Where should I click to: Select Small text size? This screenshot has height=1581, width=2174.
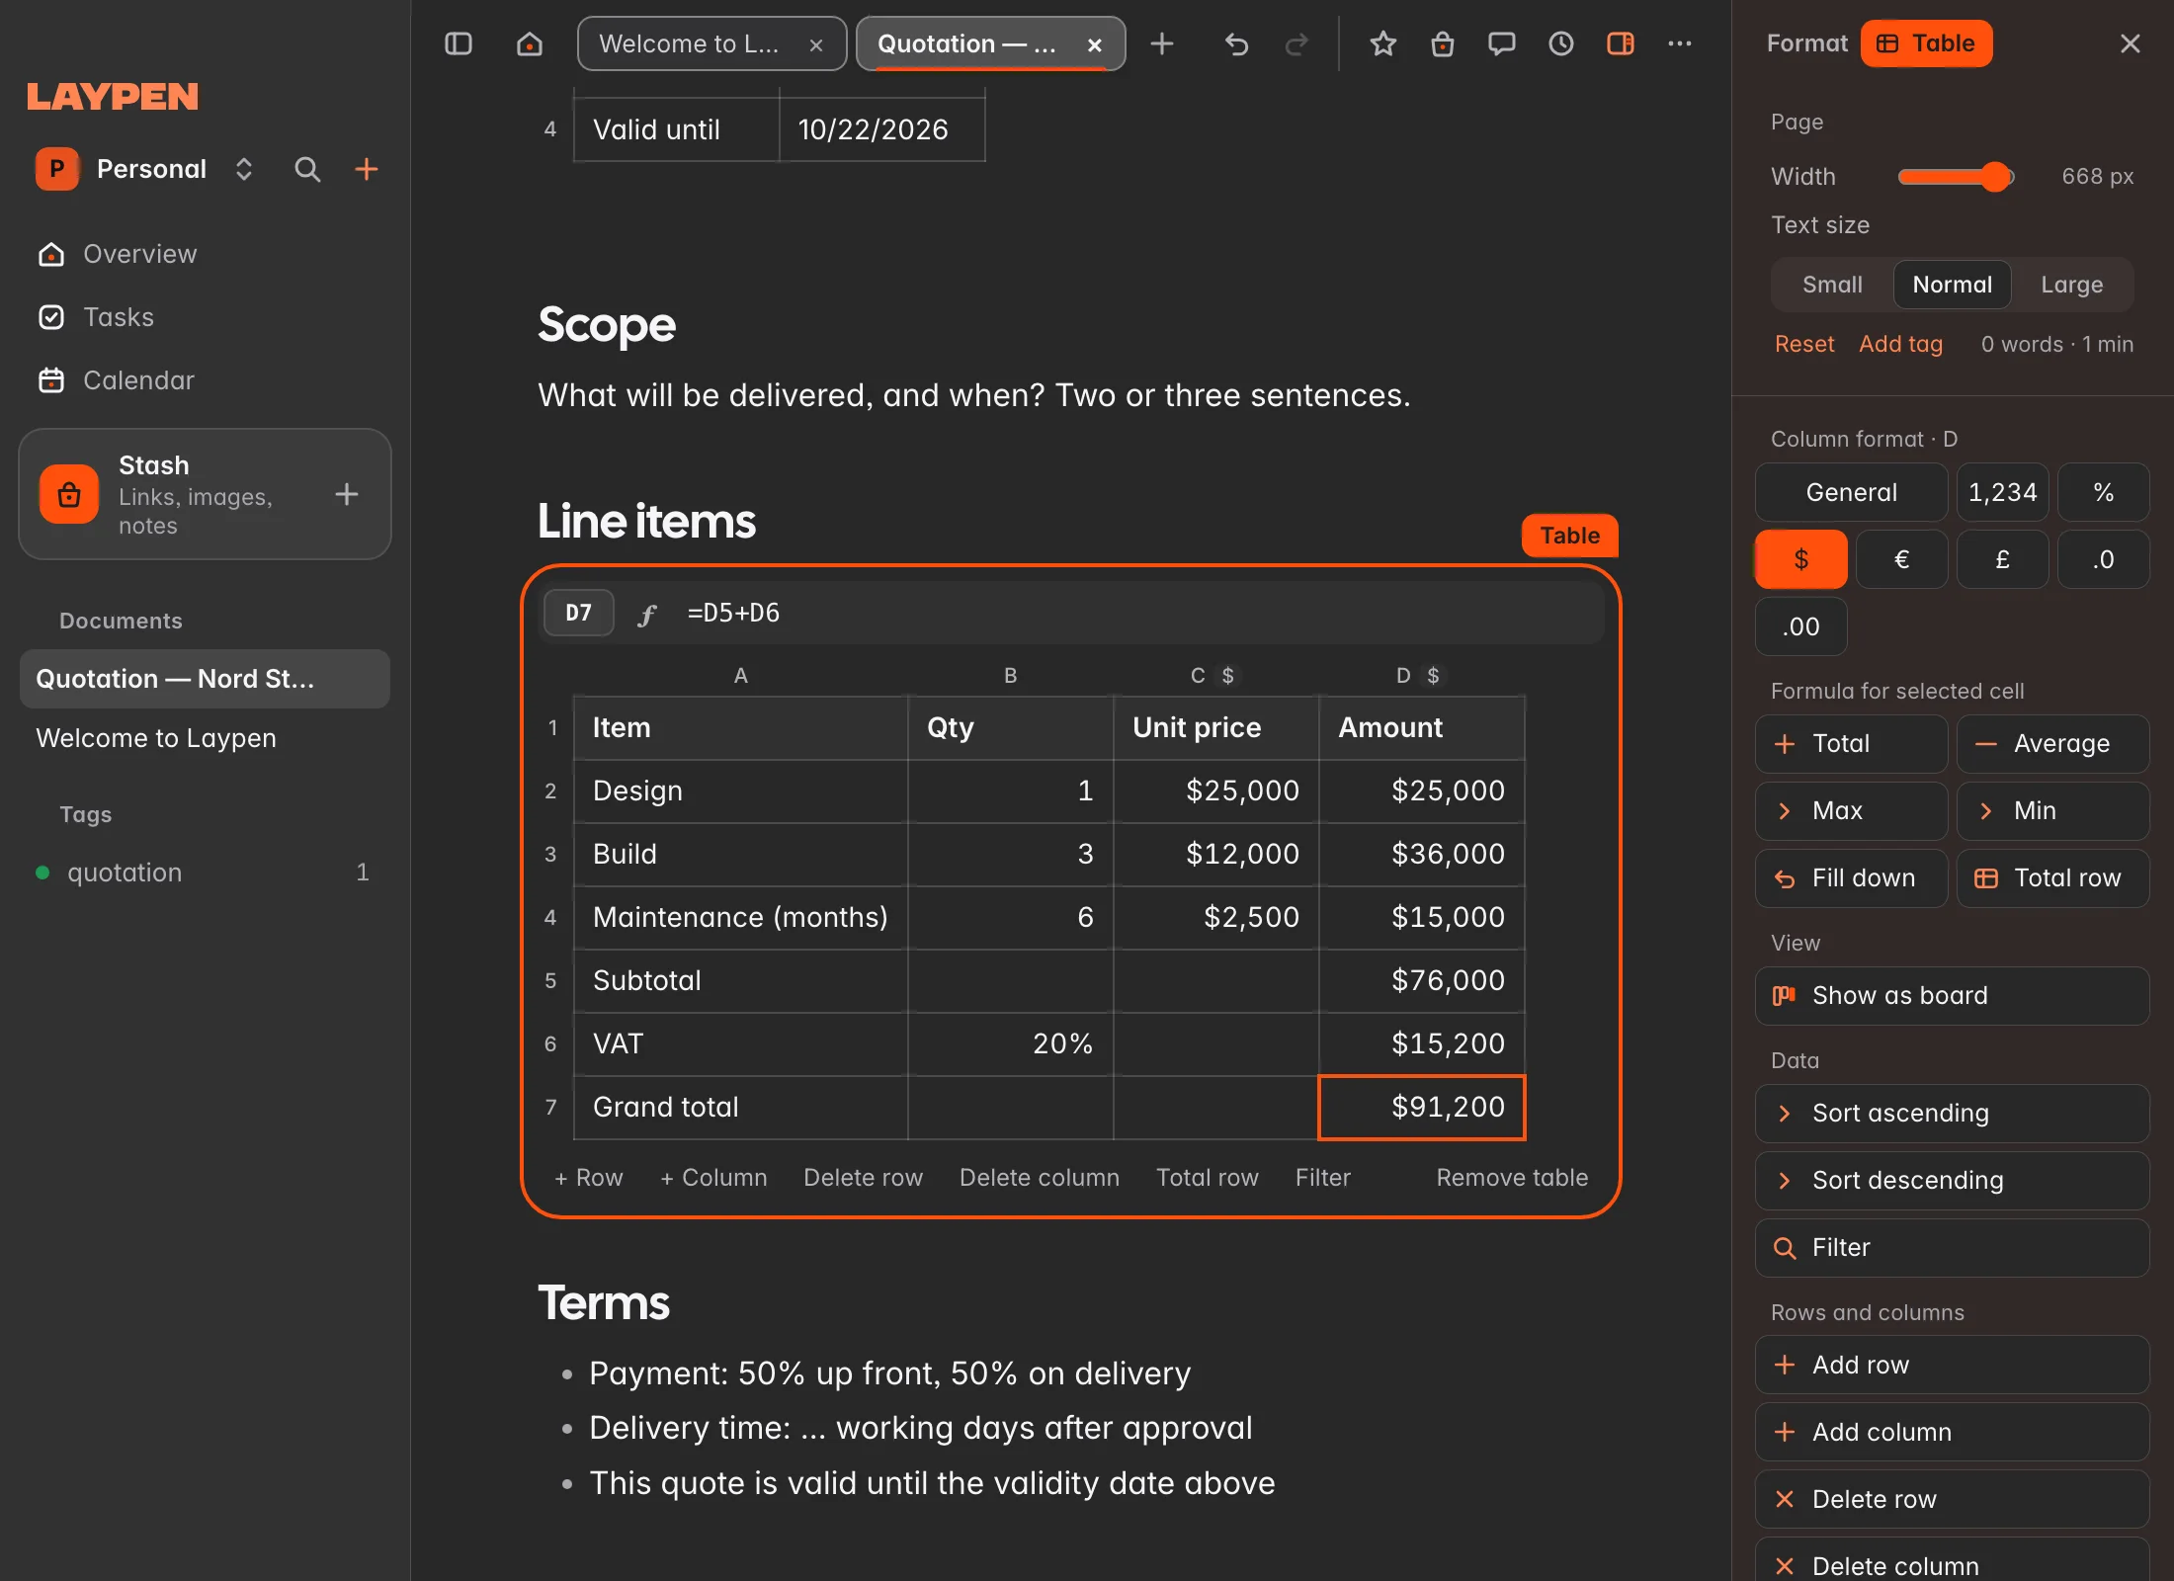click(1832, 285)
